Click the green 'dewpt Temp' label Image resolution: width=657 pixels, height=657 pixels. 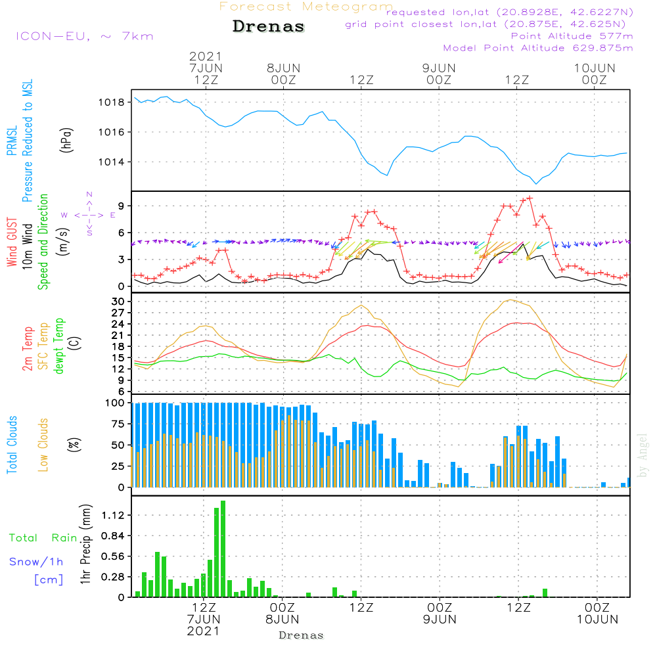point(59,346)
